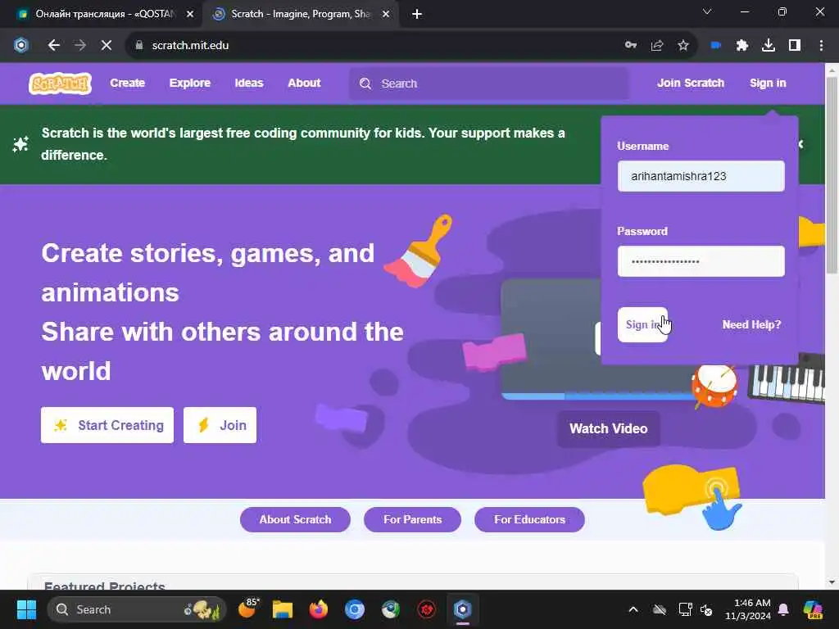Toggle the Sign in dropdown in the navbar
This screenshot has width=839, height=629.
tap(767, 83)
